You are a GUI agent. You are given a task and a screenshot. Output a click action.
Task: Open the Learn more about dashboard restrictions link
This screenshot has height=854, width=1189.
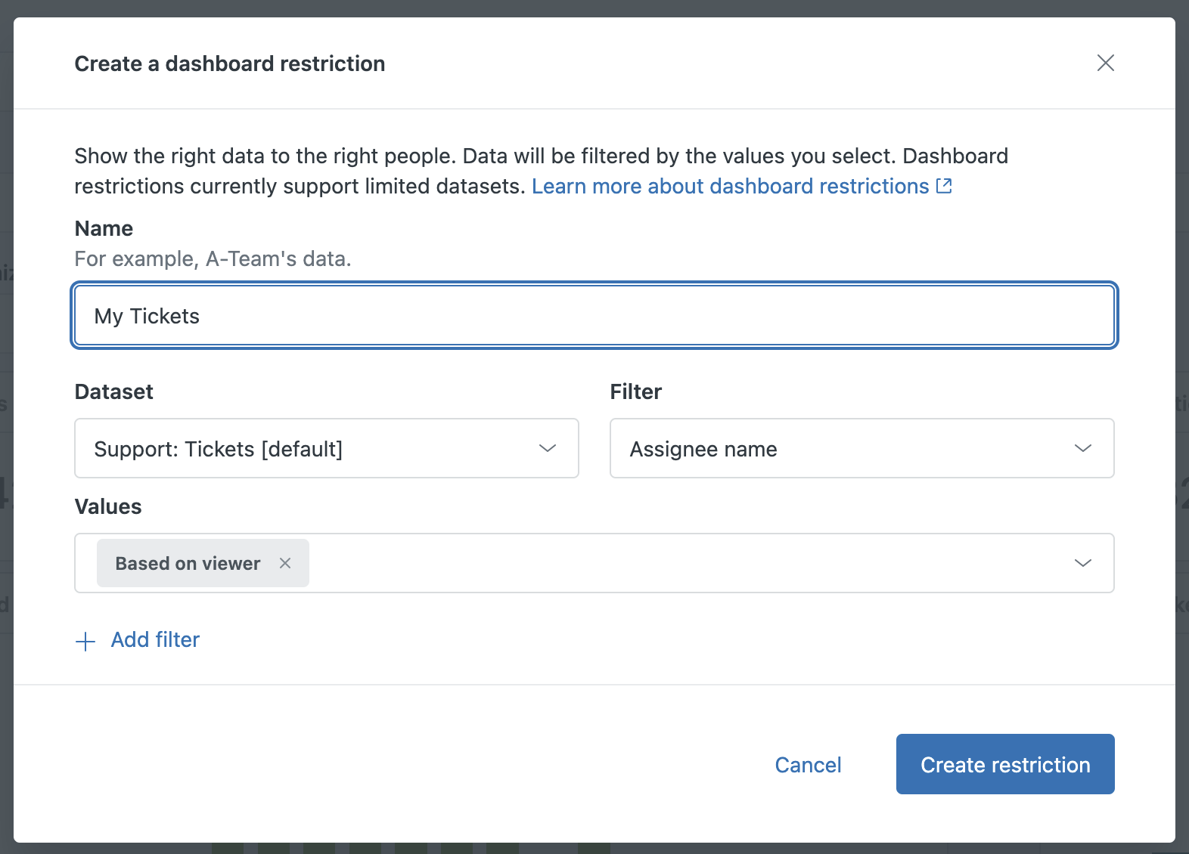(x=730, y=186)
